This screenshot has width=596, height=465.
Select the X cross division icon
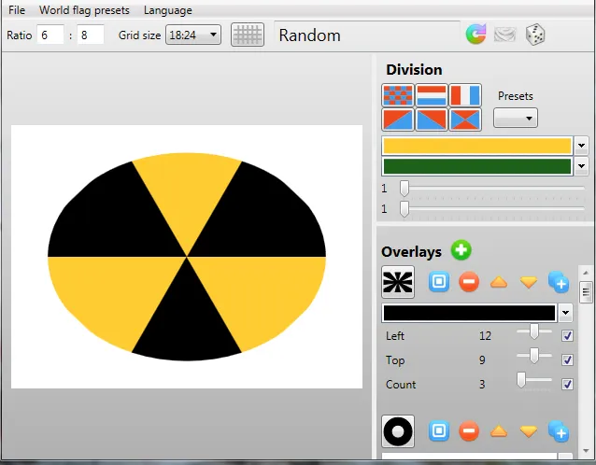click(465, 120)
